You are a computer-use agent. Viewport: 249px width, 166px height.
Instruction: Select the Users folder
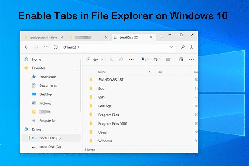coord(103,132)
